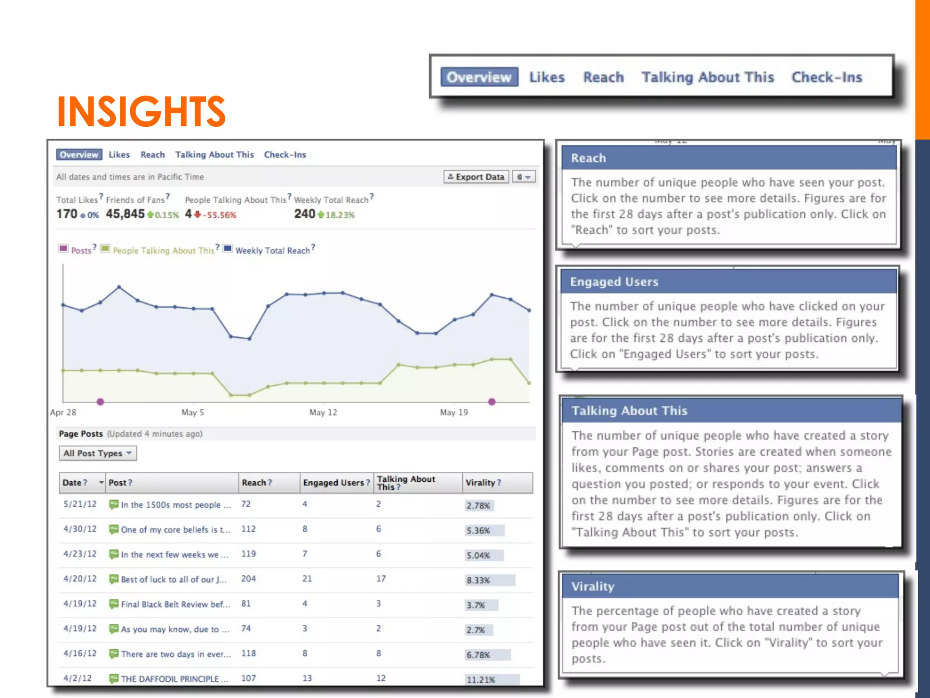Click the enlarged Reach tab in the top banner

coord(604,77)
